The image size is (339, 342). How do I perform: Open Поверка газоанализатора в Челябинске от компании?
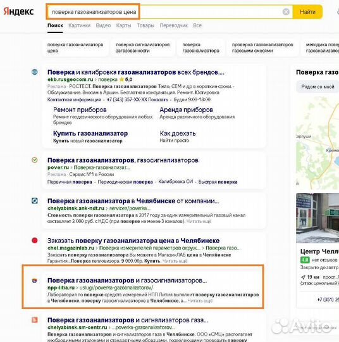click(x=133, y=201)
